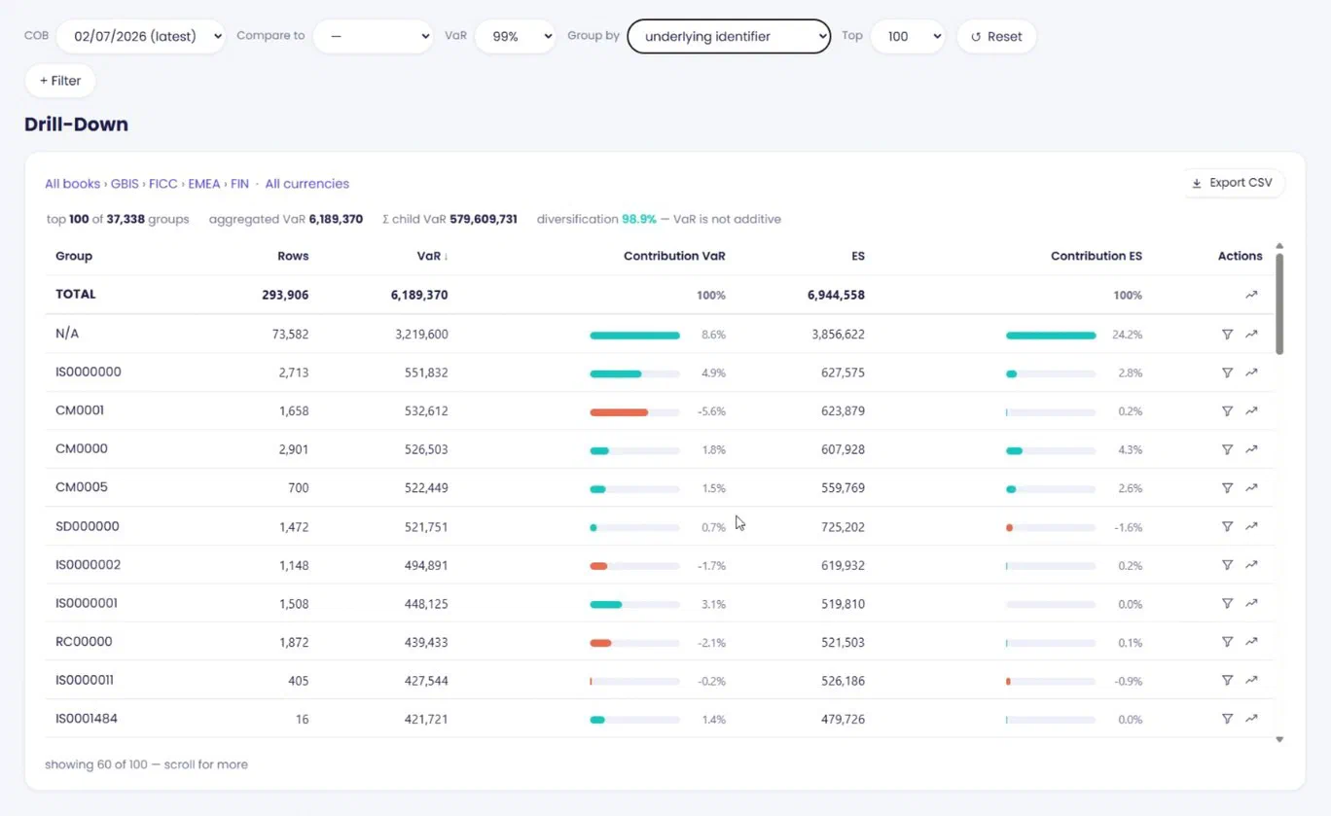Screen dimensions: 1331x816
Task: Change the VaR 99% confidence dropdown
Action: (x=515, y=36)
